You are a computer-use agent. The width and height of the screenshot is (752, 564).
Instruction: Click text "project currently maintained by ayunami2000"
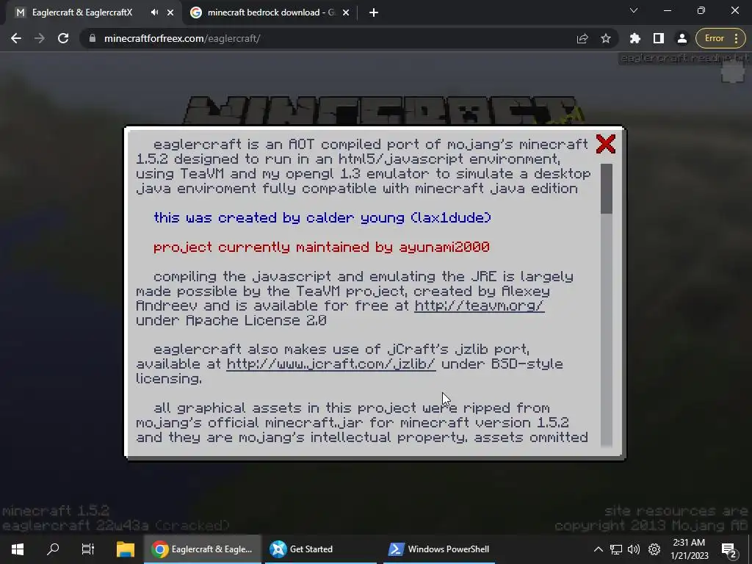pyautogui.click(x=322, y=247)
